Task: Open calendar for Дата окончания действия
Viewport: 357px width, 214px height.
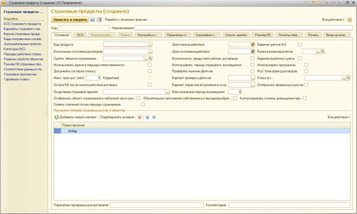Action: [252, 51]
